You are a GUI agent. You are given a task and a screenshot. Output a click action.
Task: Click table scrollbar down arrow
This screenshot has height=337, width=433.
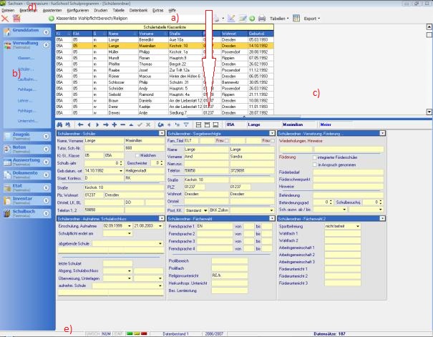tap(429, 112)
